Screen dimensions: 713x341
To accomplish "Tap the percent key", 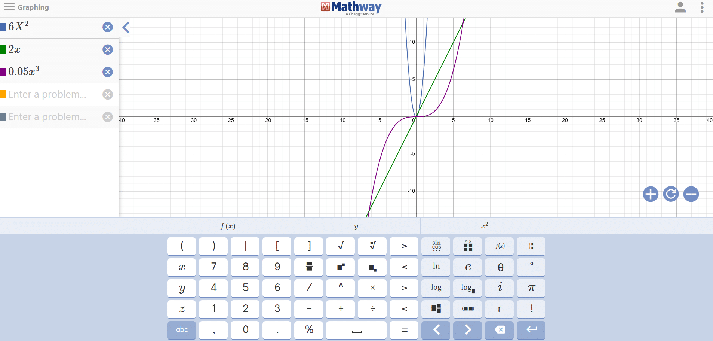I will (309, 330).
